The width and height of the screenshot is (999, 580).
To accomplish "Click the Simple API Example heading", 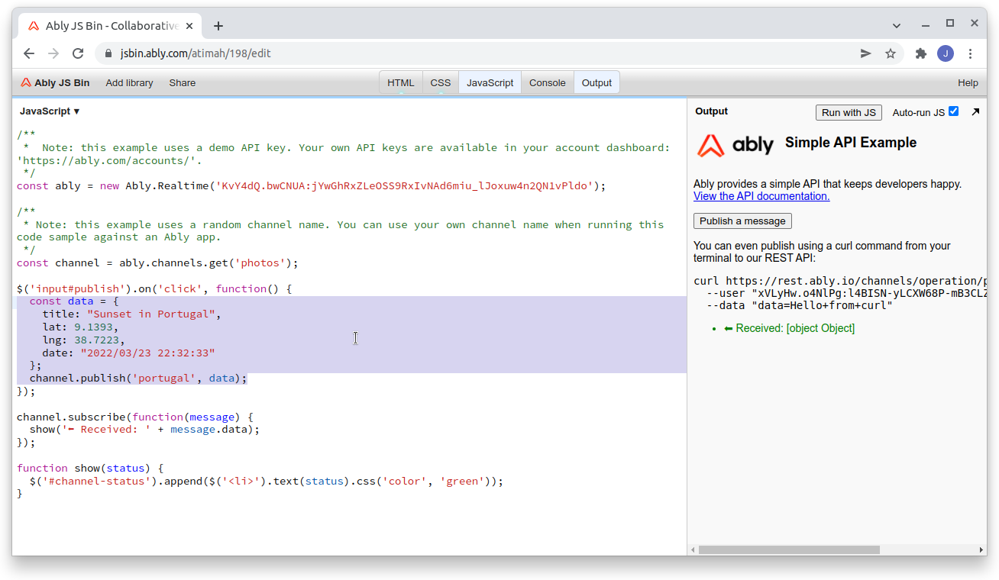I will 851,143.
